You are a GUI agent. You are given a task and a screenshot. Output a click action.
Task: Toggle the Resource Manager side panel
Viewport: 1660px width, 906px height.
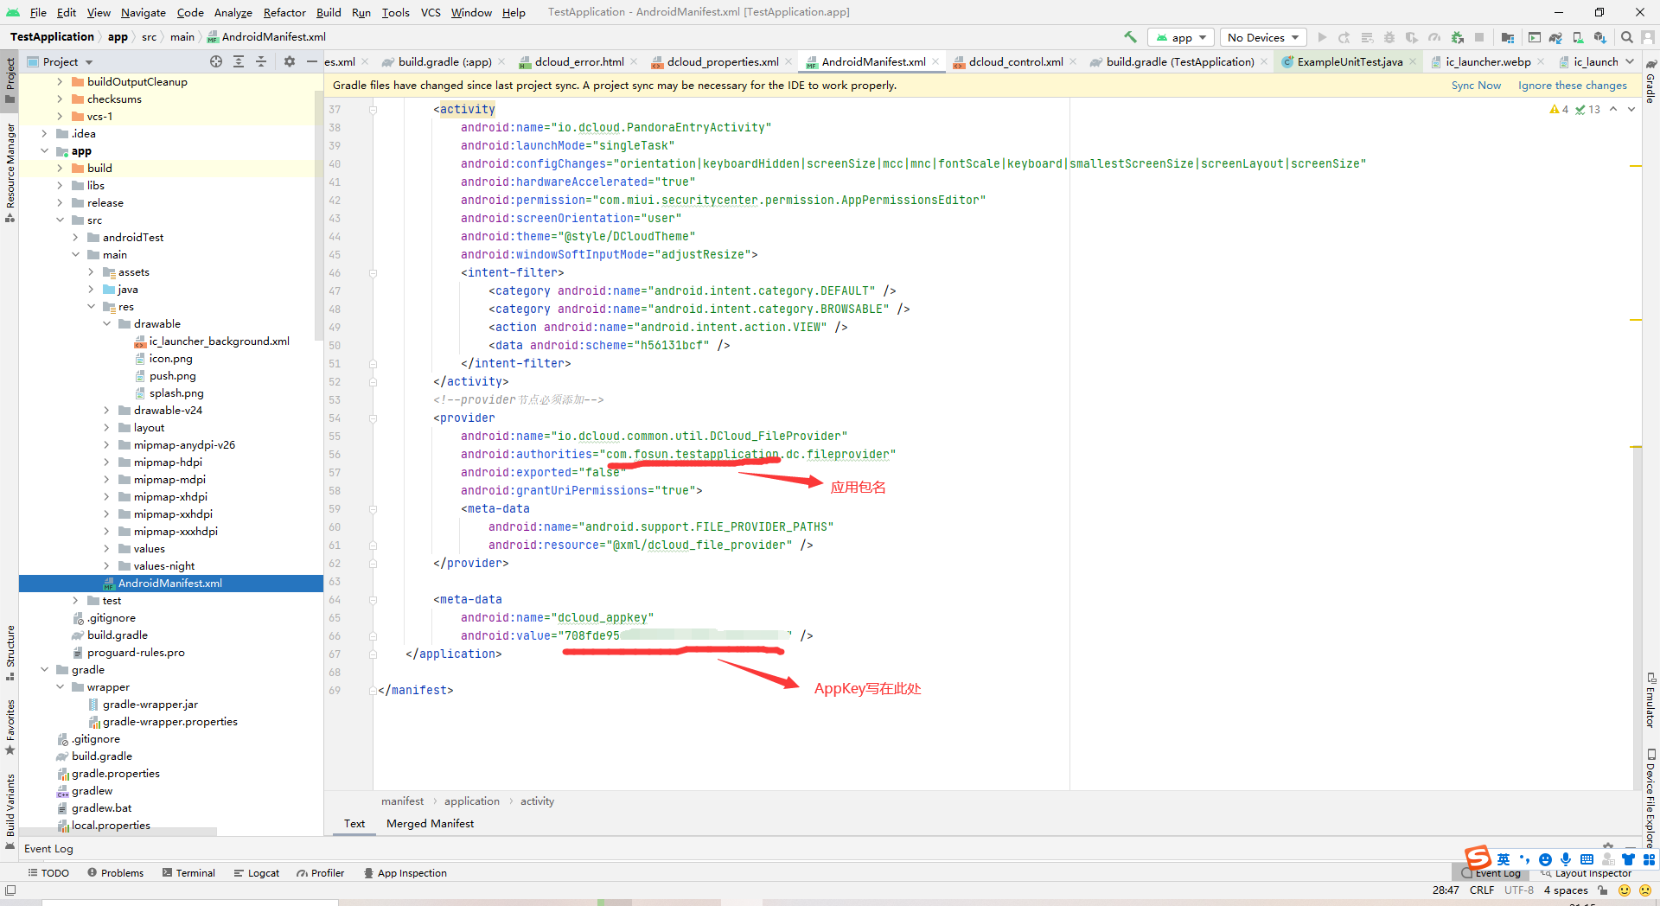pos(10,172)
